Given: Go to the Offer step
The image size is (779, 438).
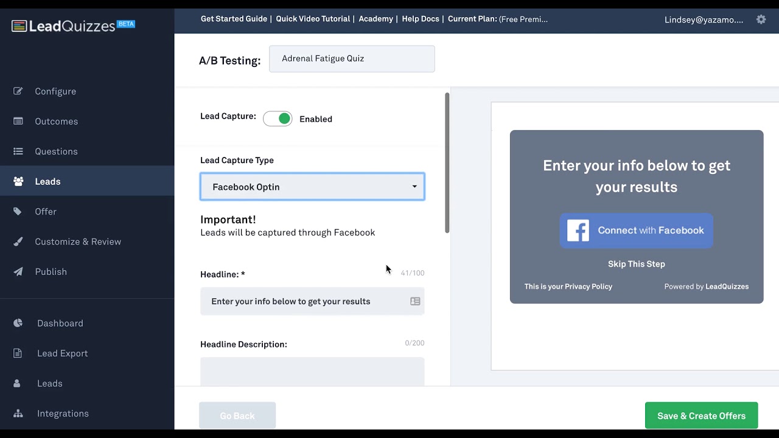Looking at the screenshot, I should pos(46,212).
